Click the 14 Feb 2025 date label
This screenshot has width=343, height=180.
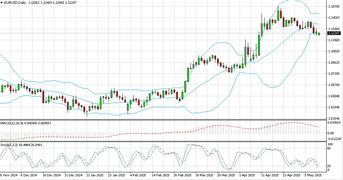(160, 175)
